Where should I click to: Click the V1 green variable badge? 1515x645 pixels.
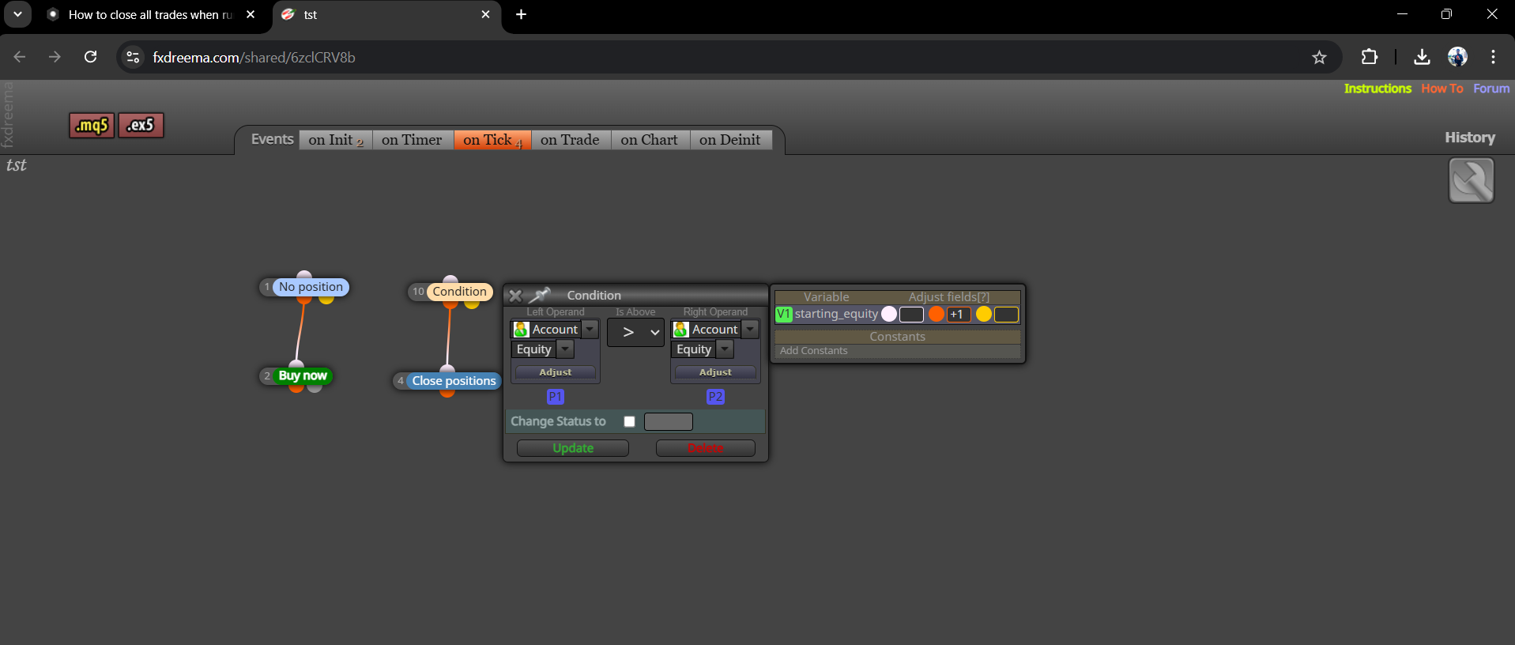pyautogui.click(x=784, y=314)
